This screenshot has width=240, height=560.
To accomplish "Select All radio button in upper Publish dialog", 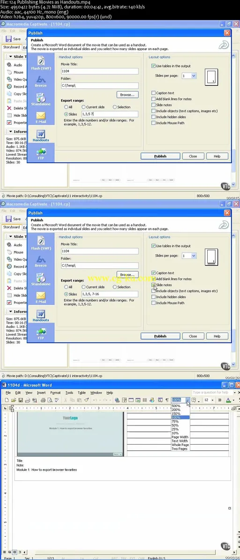I will coord(66,107).
